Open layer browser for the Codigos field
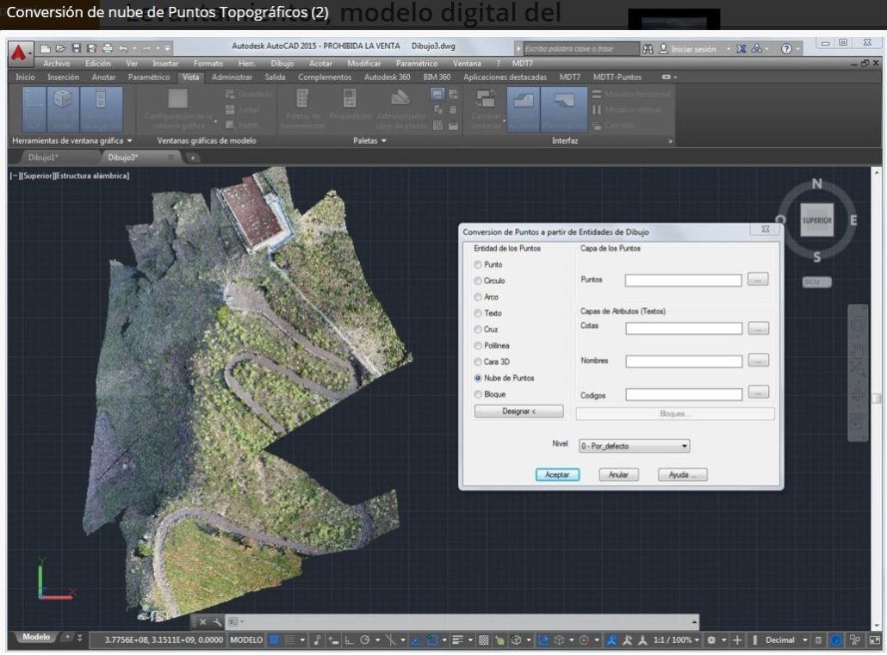Image resolution: width=887 pixels, height=655 pixels. 758,393
